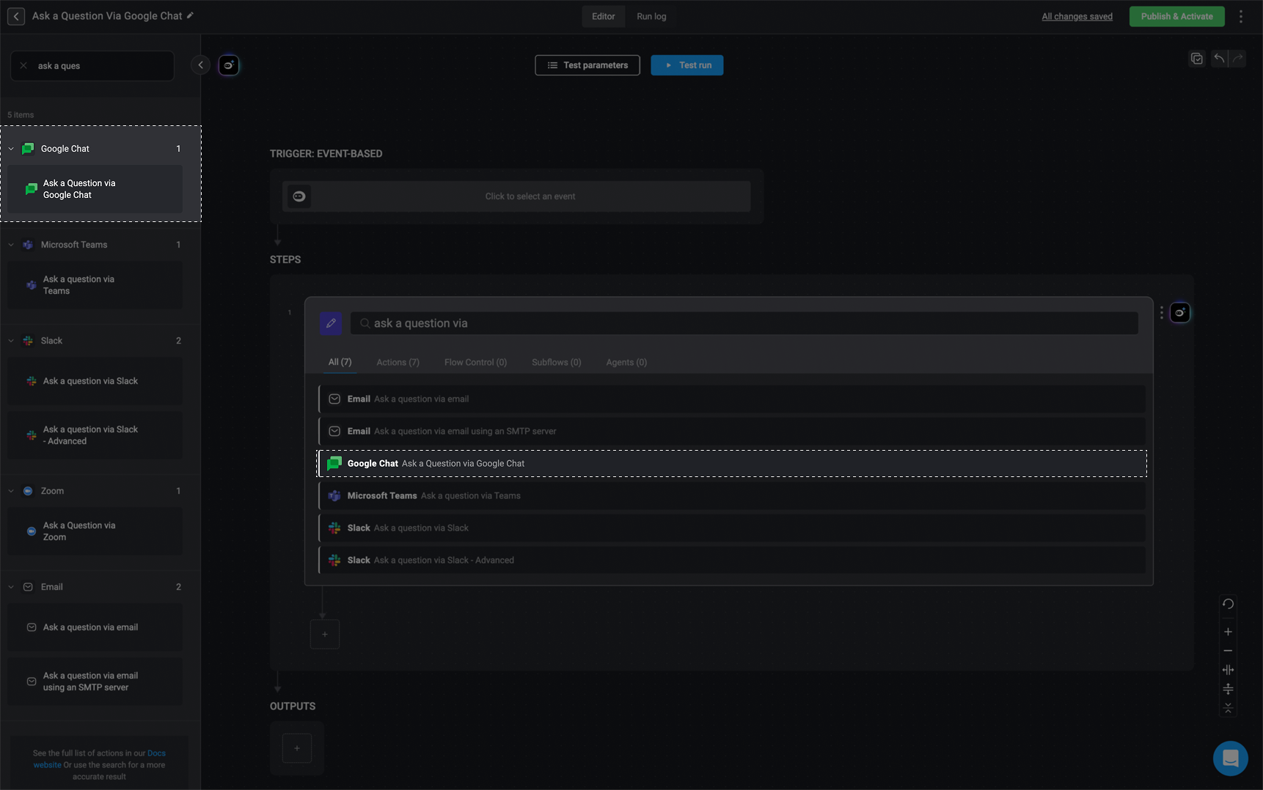
Task: Add a new step with plus button
Action: click(x=325, y=634)
